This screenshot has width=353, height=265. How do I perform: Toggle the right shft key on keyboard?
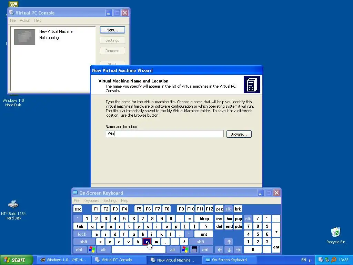tap(201, 242)
